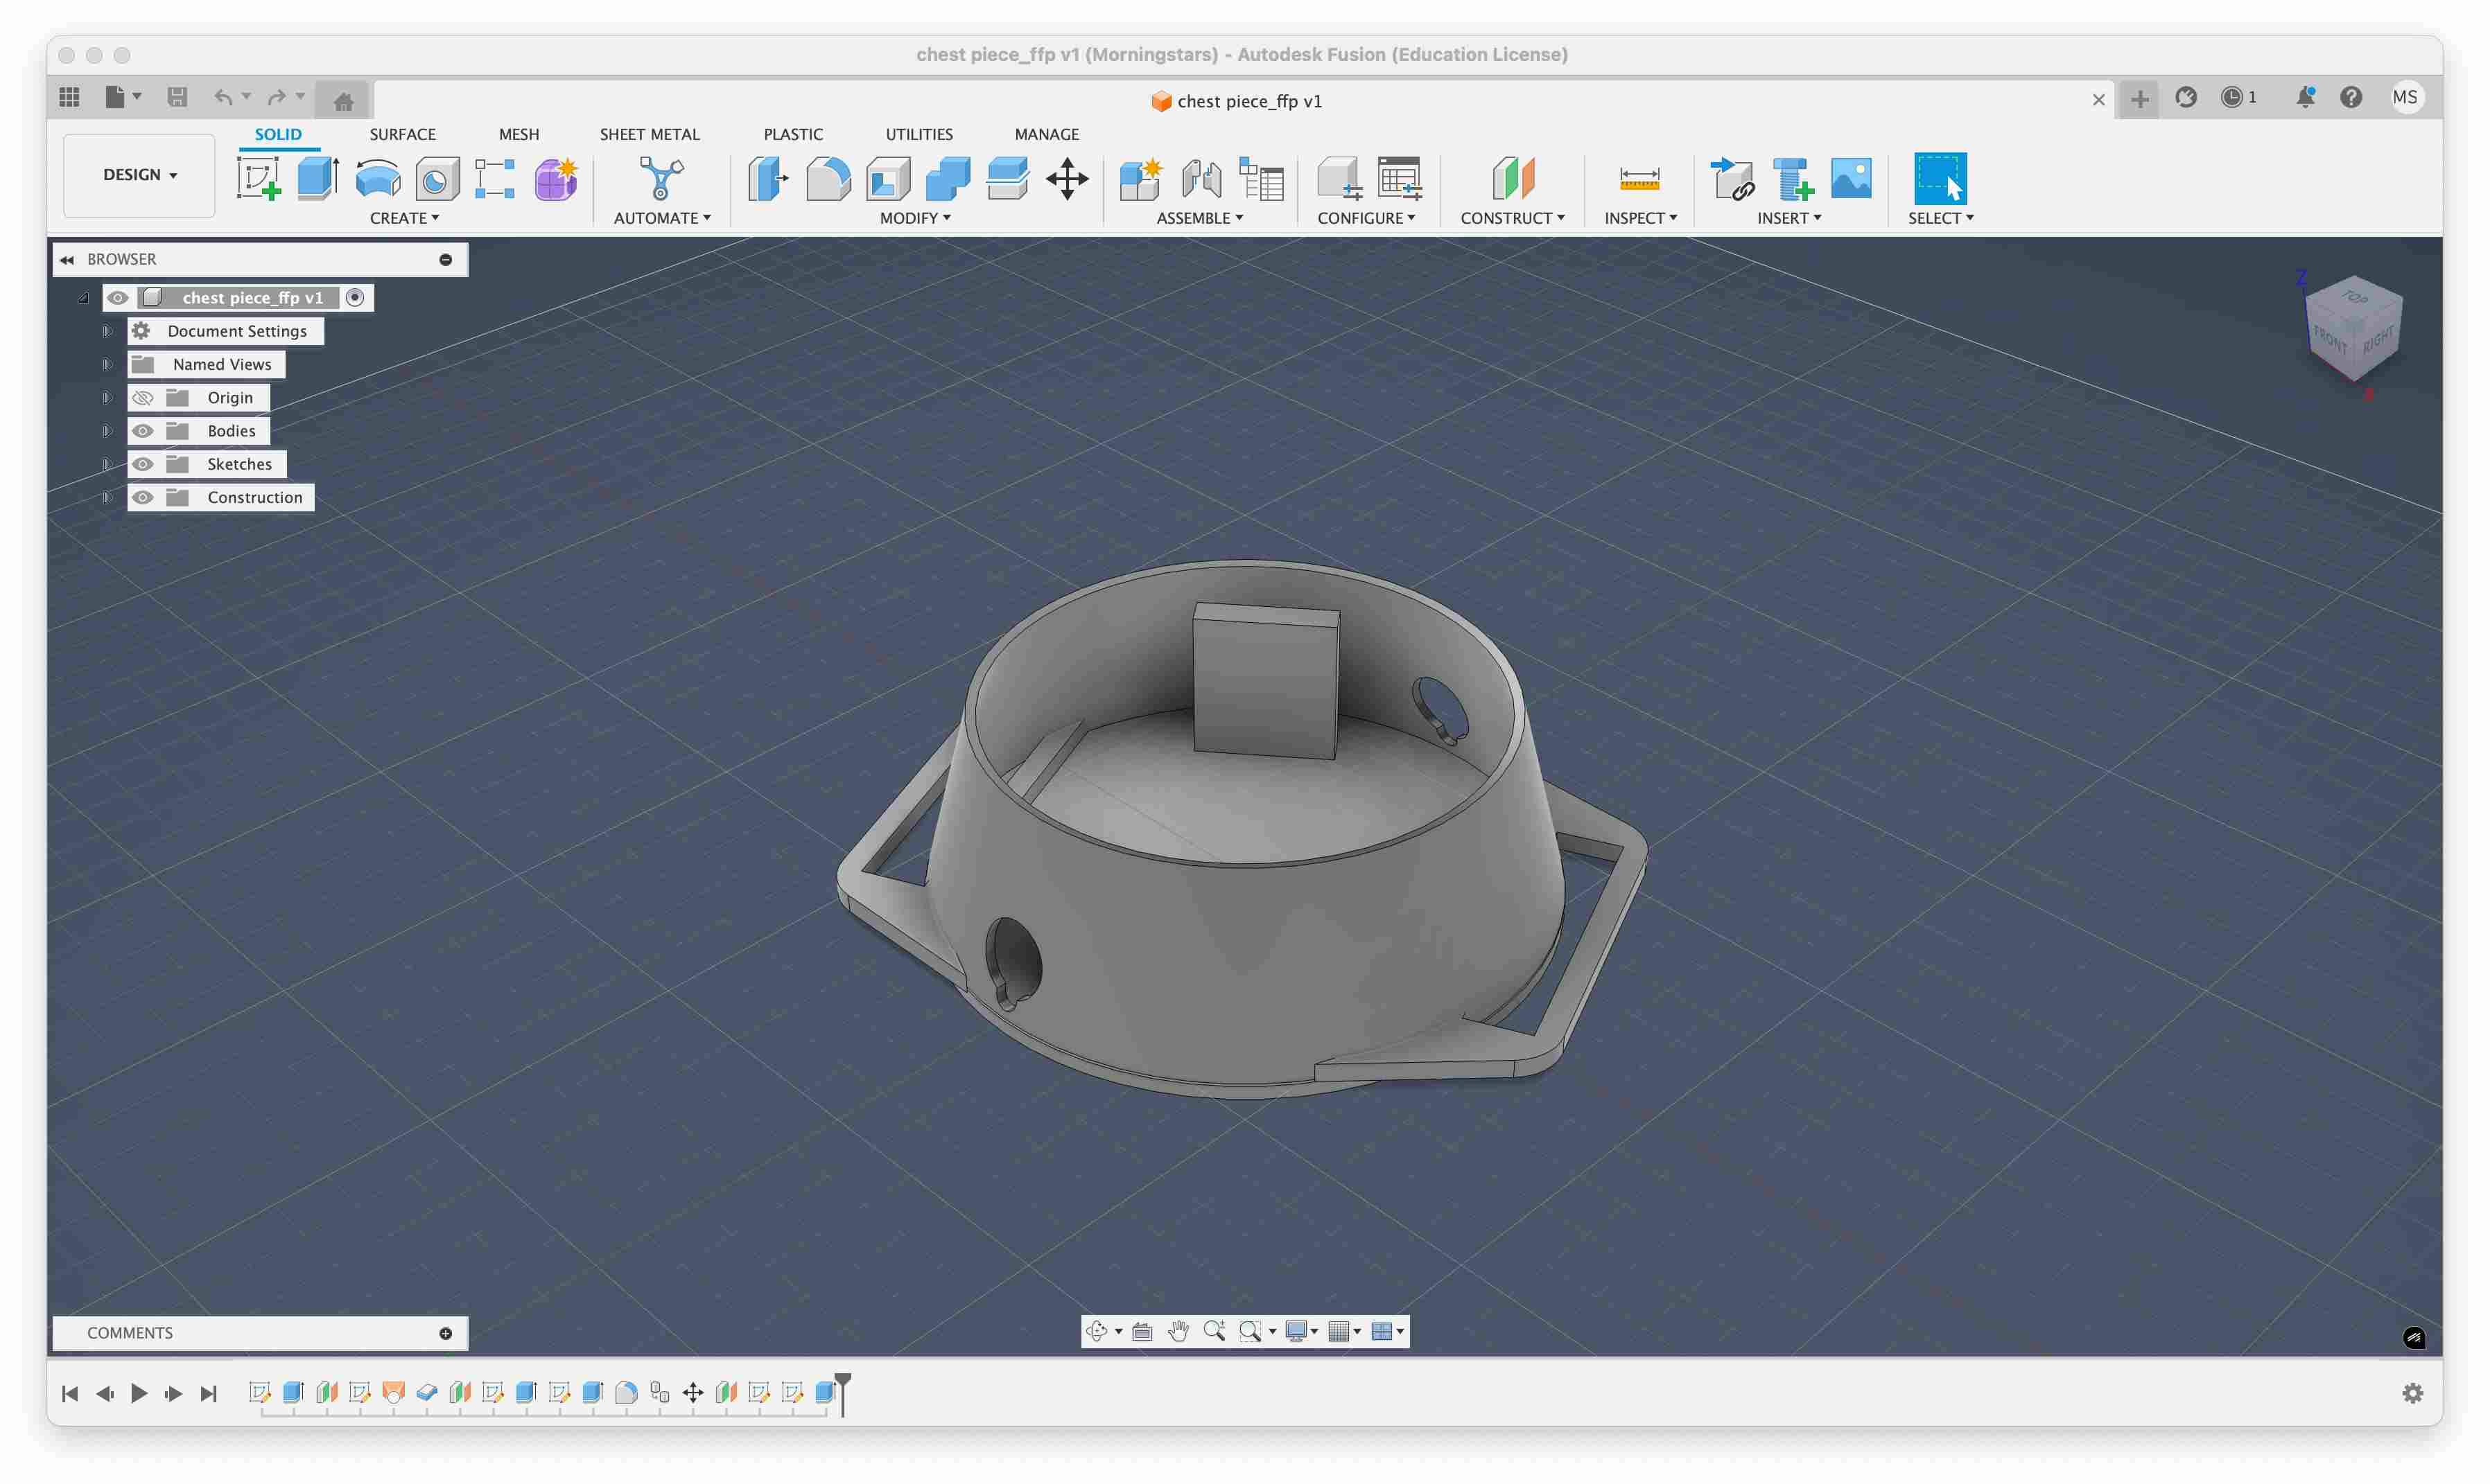Hide the Bodies folder
This screenshot has width=2490, height=1484.
tap(143, 431)
